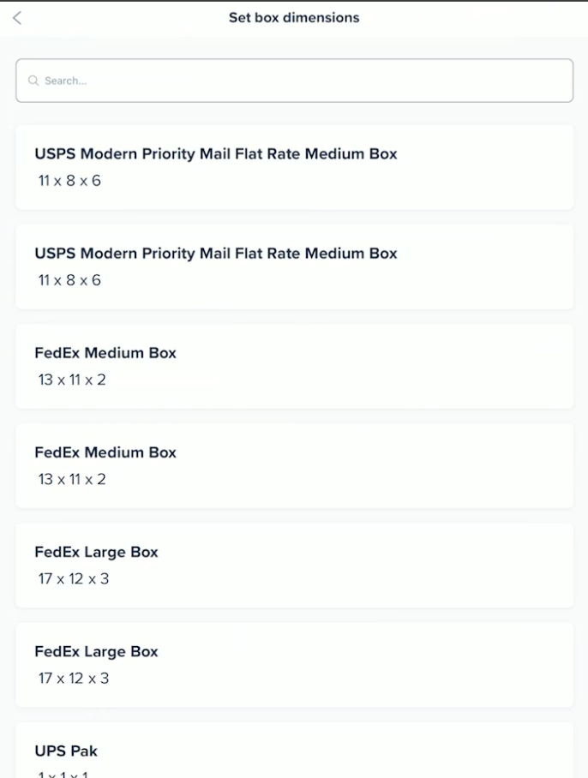The width and height of the screenshot is (588, 778).
Task: Click the UPS Pak 1 x 1 x 1 dimensions
Action: 63,774
